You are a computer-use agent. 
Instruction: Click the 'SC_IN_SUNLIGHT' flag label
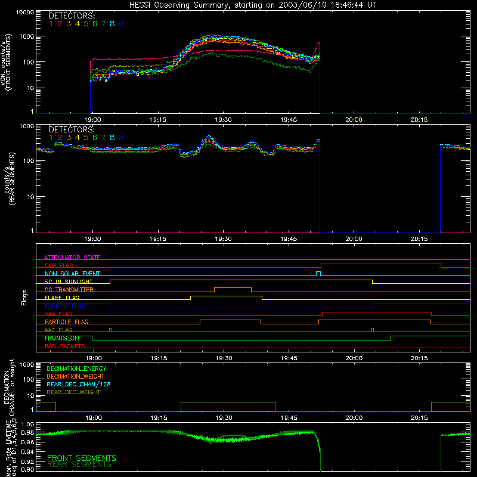pos(69,281)
